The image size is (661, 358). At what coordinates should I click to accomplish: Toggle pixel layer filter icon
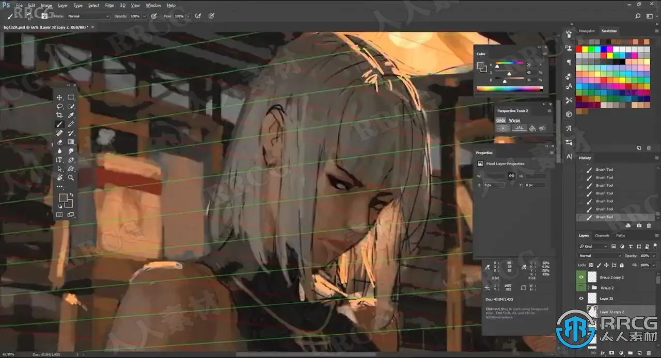coord(615,247)
